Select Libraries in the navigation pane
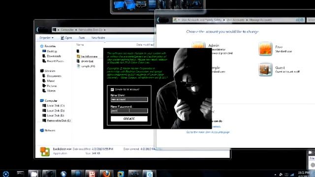The image size is (315, 177). point(48,71)
